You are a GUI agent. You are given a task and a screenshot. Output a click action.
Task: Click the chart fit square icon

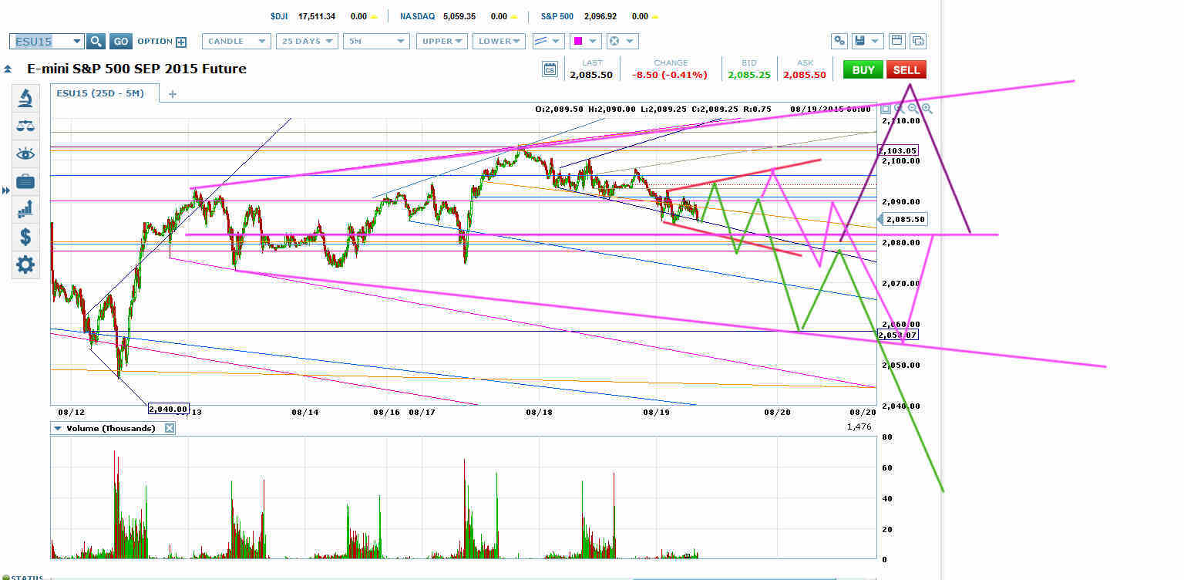pyautogui.click(x=886, y=110)
